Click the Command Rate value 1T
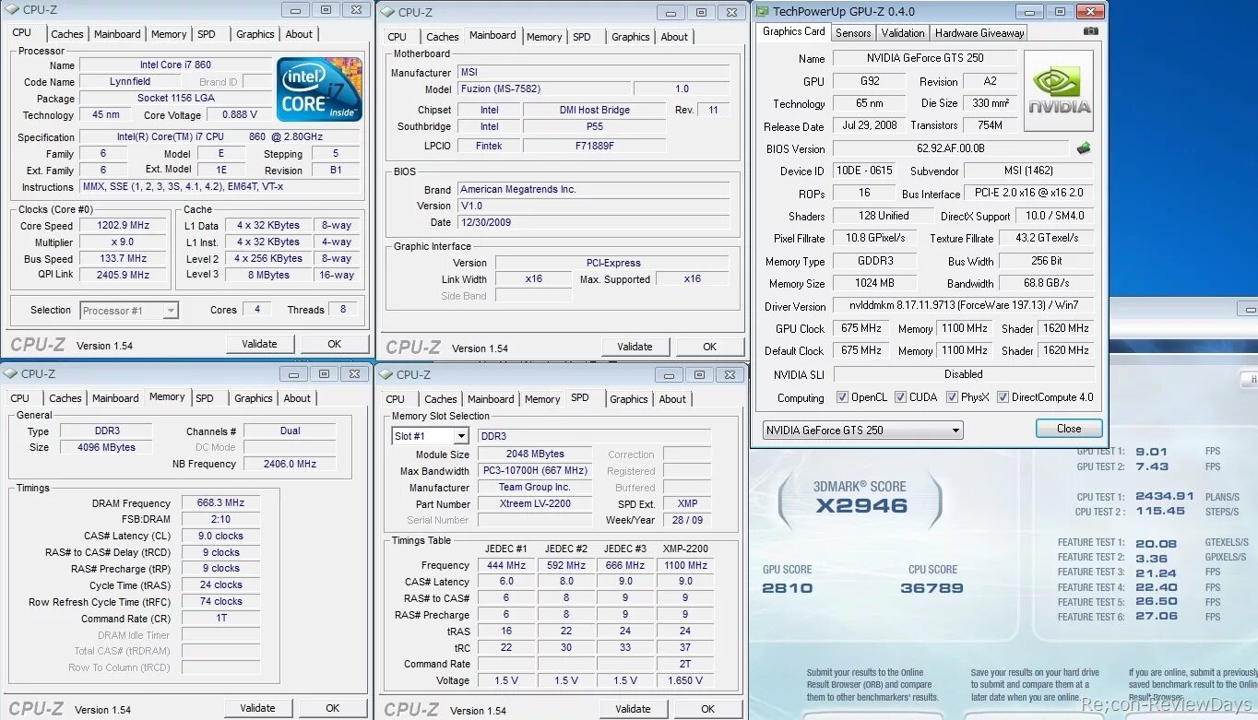The height and width of the screenshot is (720, 1258). pos(220,619)
